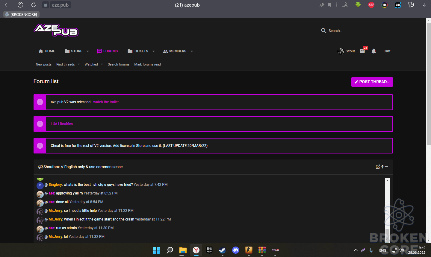
Task: Click the aze.pub address bar
Action: coord(60,5)
